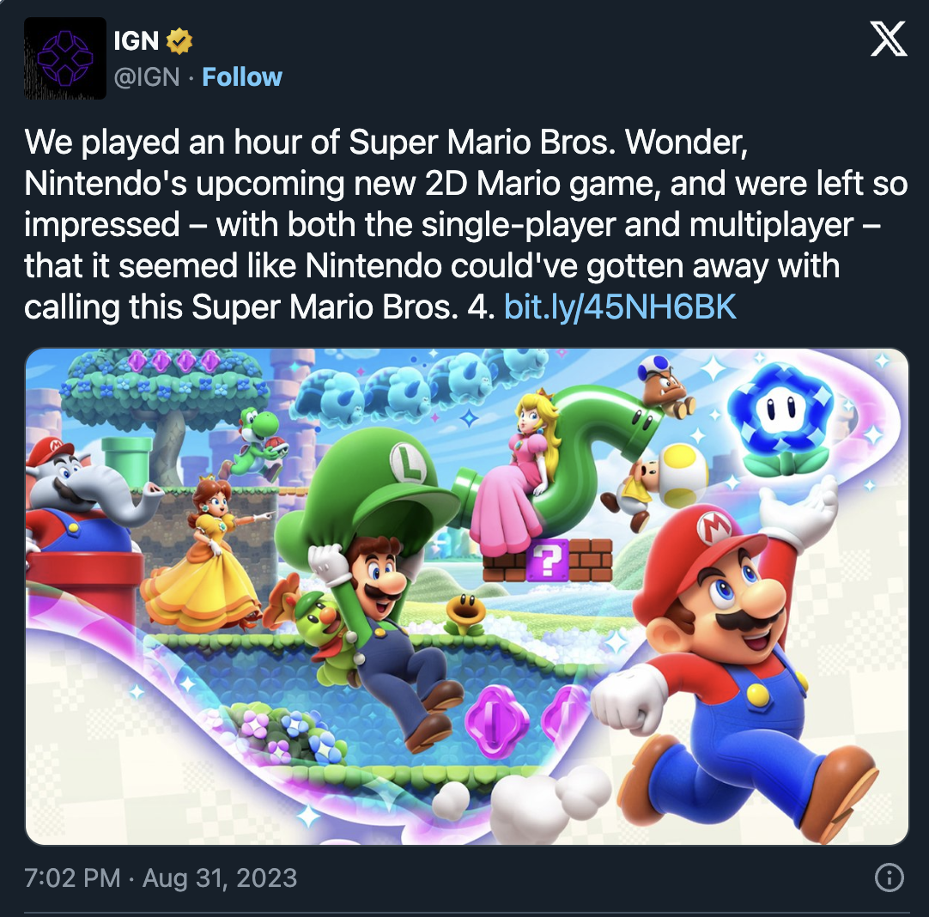929x917 pixels.
Task: Open the bit.ly/45NH6BK link
Action: pos(620,307)
